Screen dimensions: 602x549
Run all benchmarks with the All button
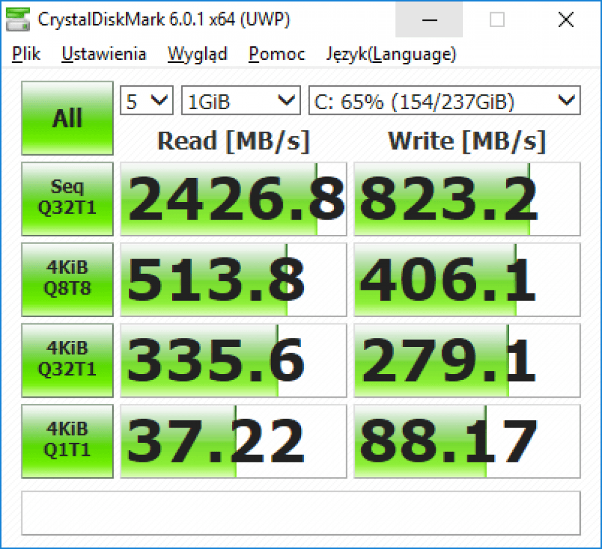click(x=67, y=118)
